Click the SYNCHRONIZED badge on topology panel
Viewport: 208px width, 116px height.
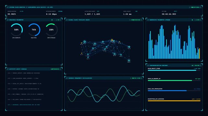136,20
